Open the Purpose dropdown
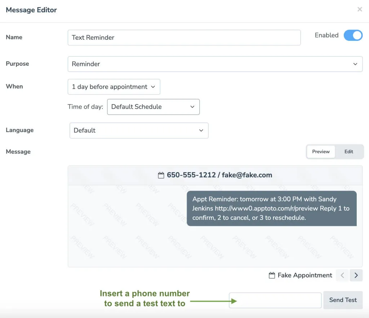 coord(215,64)
